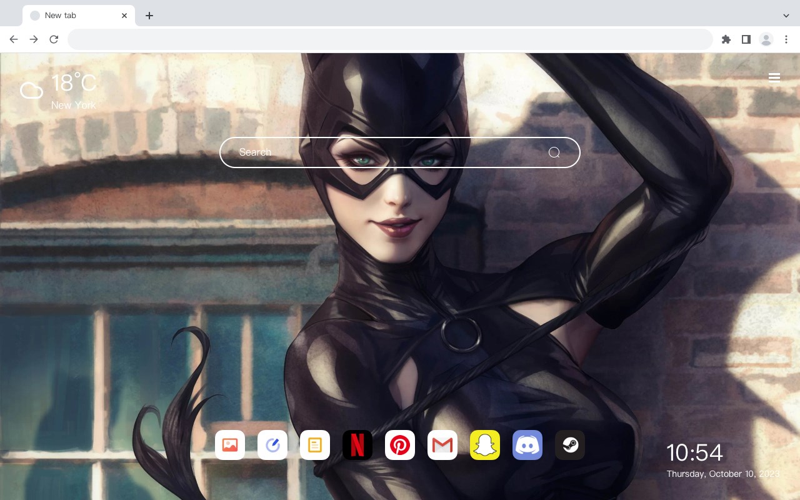Open the yellow notes shortcut icon
Viewport: 800px width, 500px height.
[x=315, y=445]
